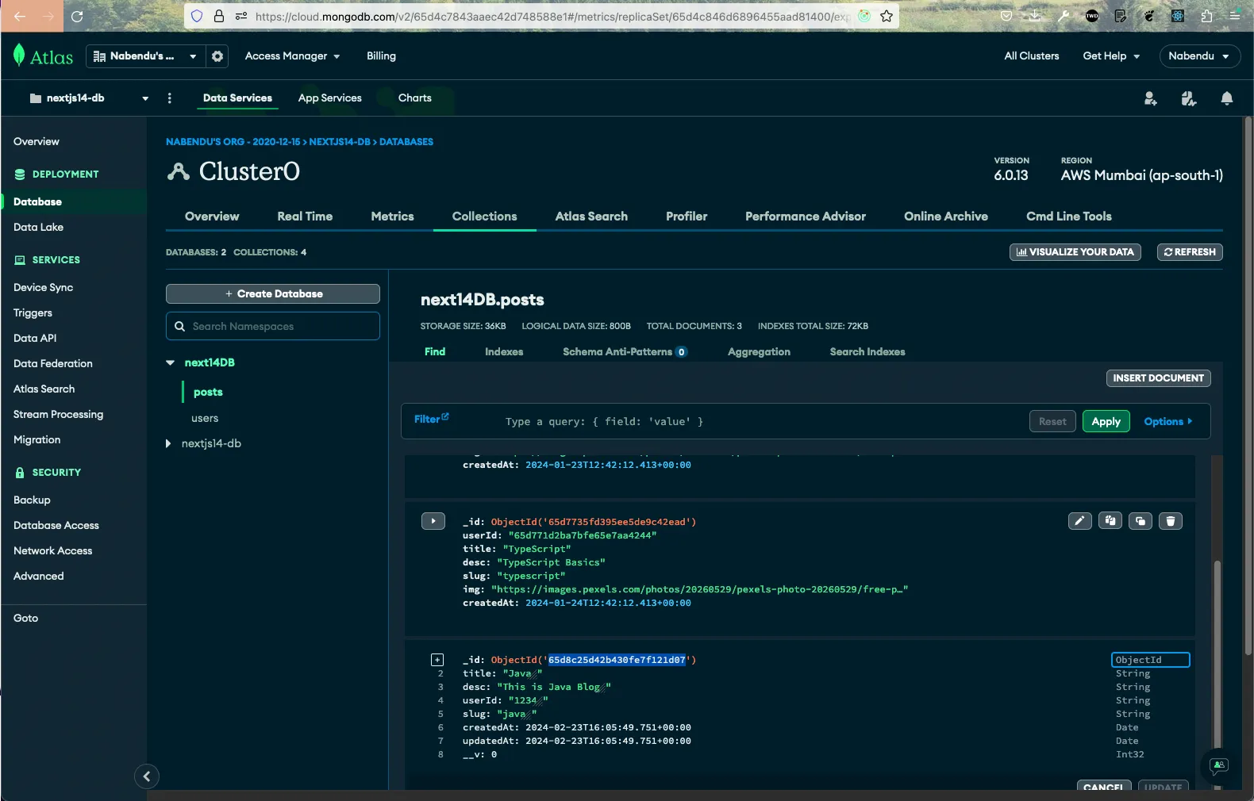Open the Metrics tab
Viewport: 1254px width, 801px height.
392,217
